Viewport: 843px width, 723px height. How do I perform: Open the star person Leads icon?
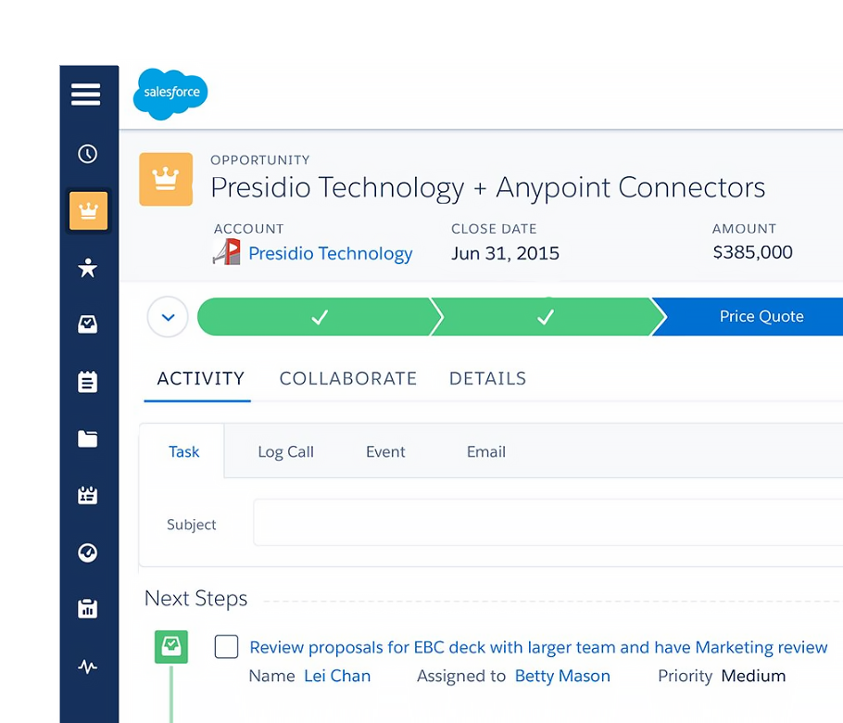(88, 268)
